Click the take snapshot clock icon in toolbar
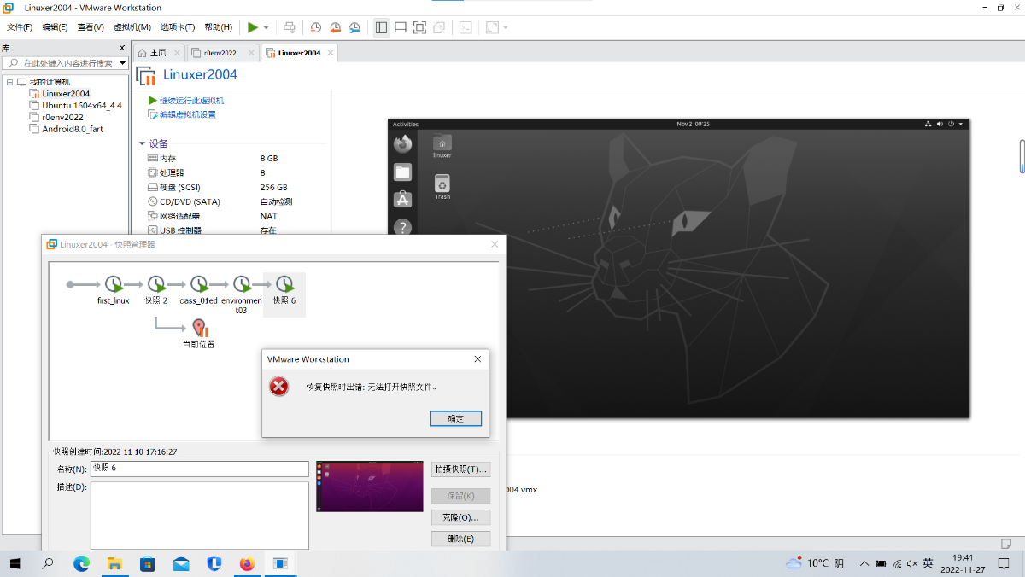Screen dimensions: 1025x577 click(316, 27)
